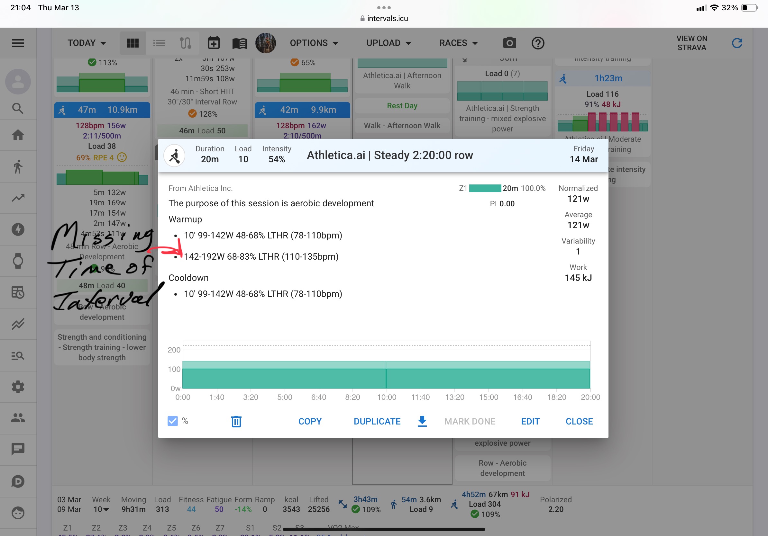Image resolution: width=768 pixels, height=536 pixels.
Task: Open the activity list search icon
Action: click(x=18, y=355)
